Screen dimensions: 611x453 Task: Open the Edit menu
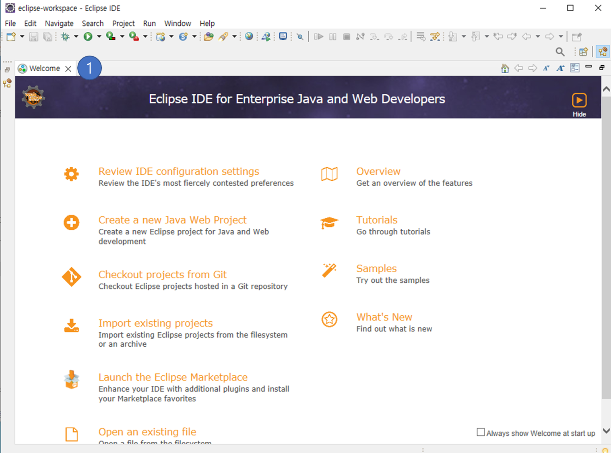(x=30, y=23)
